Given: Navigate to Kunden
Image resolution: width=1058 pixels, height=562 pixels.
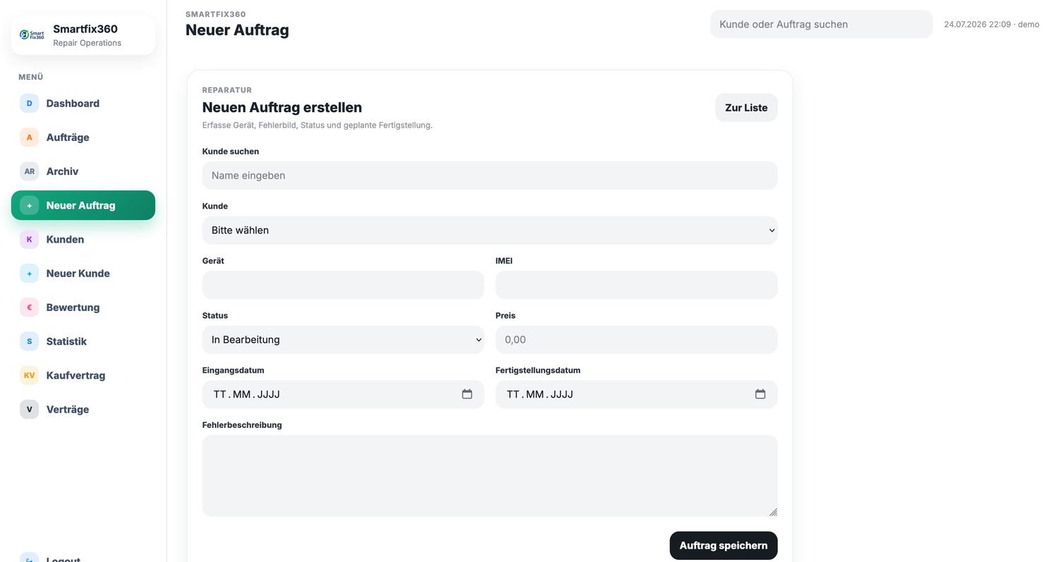Looking at the screenshot, I should click(83, 239).
